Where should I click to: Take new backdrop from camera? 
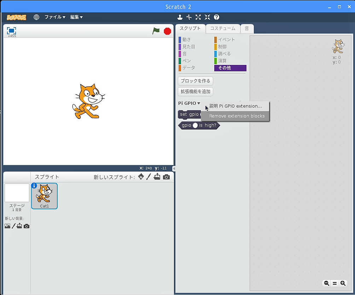27,226
